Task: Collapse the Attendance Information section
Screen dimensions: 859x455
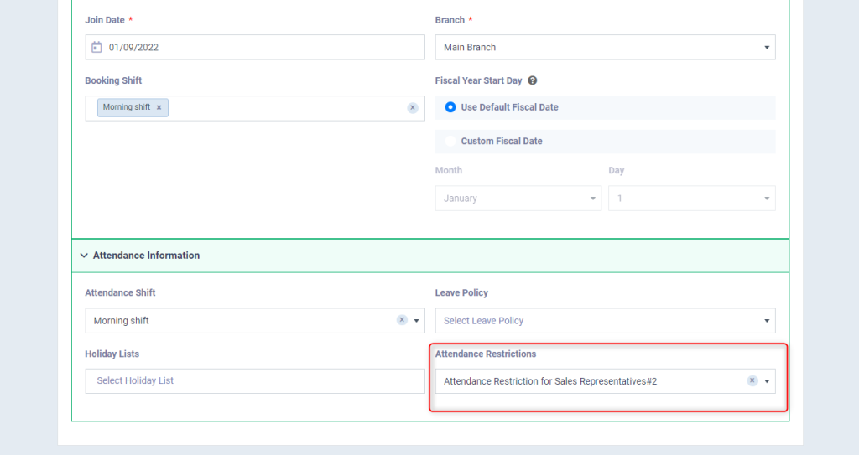Action: click(84, 255)
